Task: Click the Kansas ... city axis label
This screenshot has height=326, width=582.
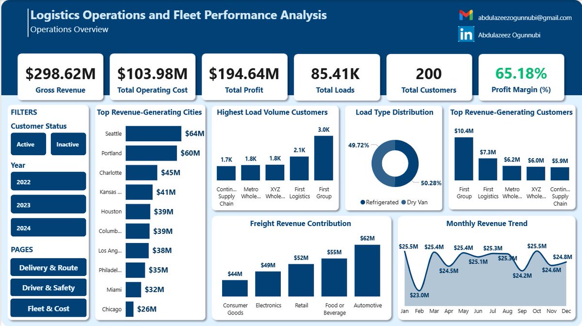Action: point(110,192)
